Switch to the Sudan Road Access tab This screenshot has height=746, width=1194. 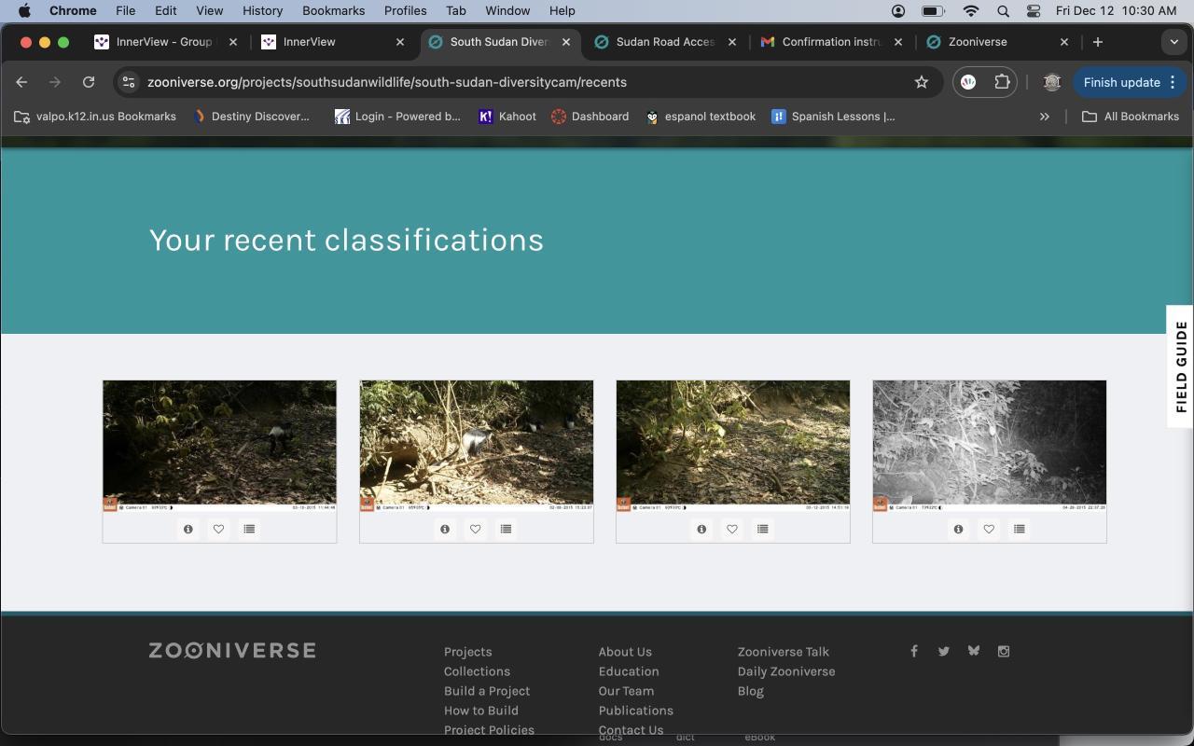tap(664, 42)
